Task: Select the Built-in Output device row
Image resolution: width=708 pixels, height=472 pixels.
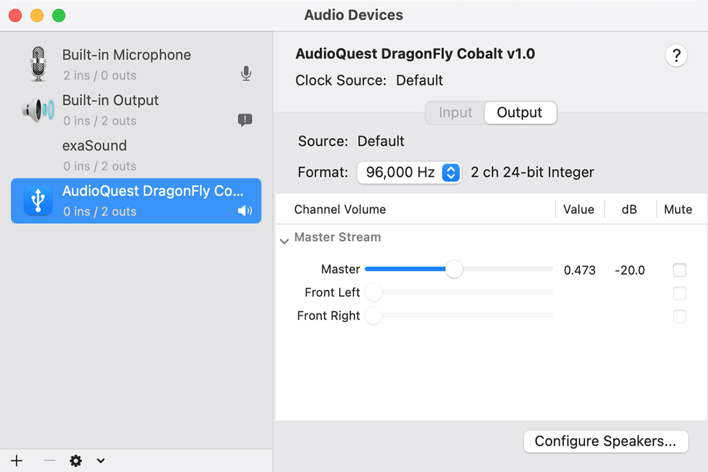Action: click(136, 110)
